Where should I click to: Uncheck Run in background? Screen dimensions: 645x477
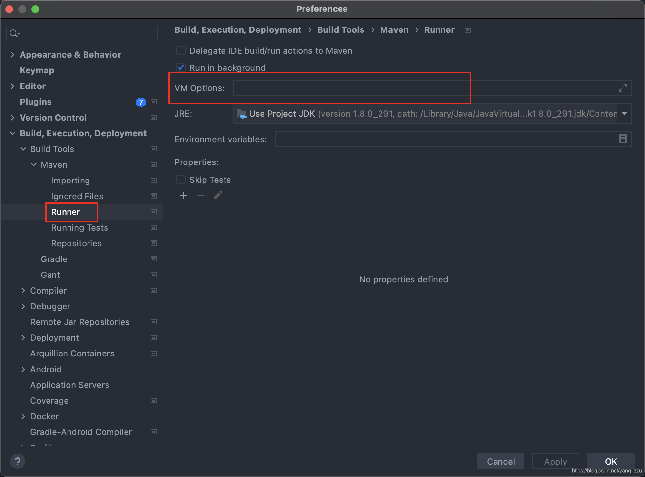[x=181, y=68]
